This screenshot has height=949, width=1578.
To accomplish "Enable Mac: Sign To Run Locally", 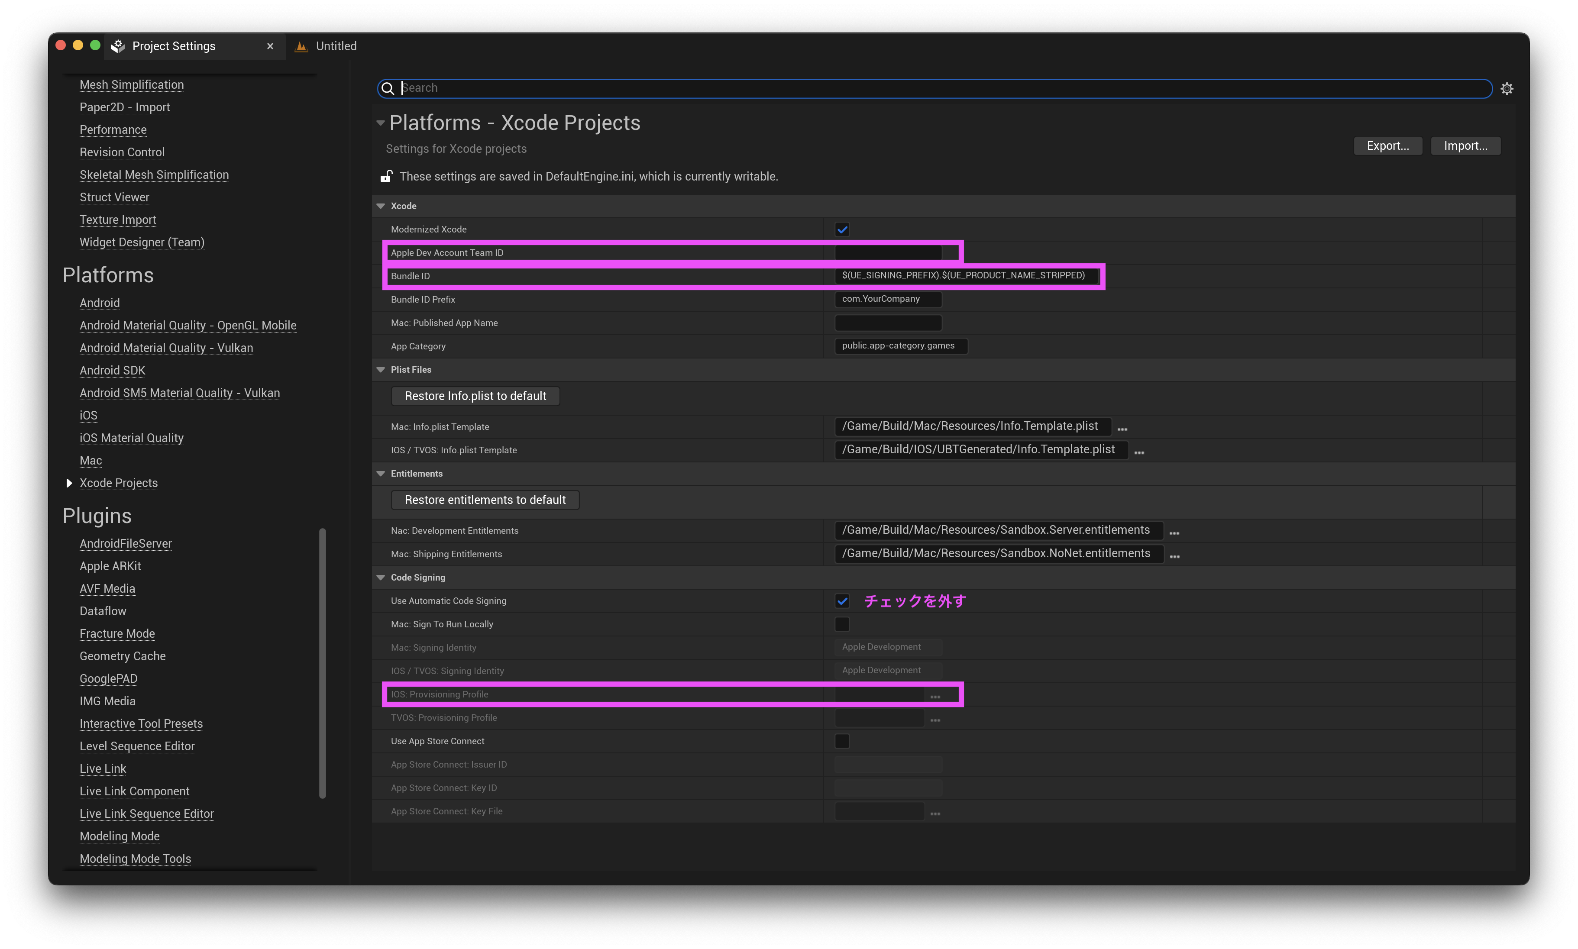I will [x=842, y=624].
